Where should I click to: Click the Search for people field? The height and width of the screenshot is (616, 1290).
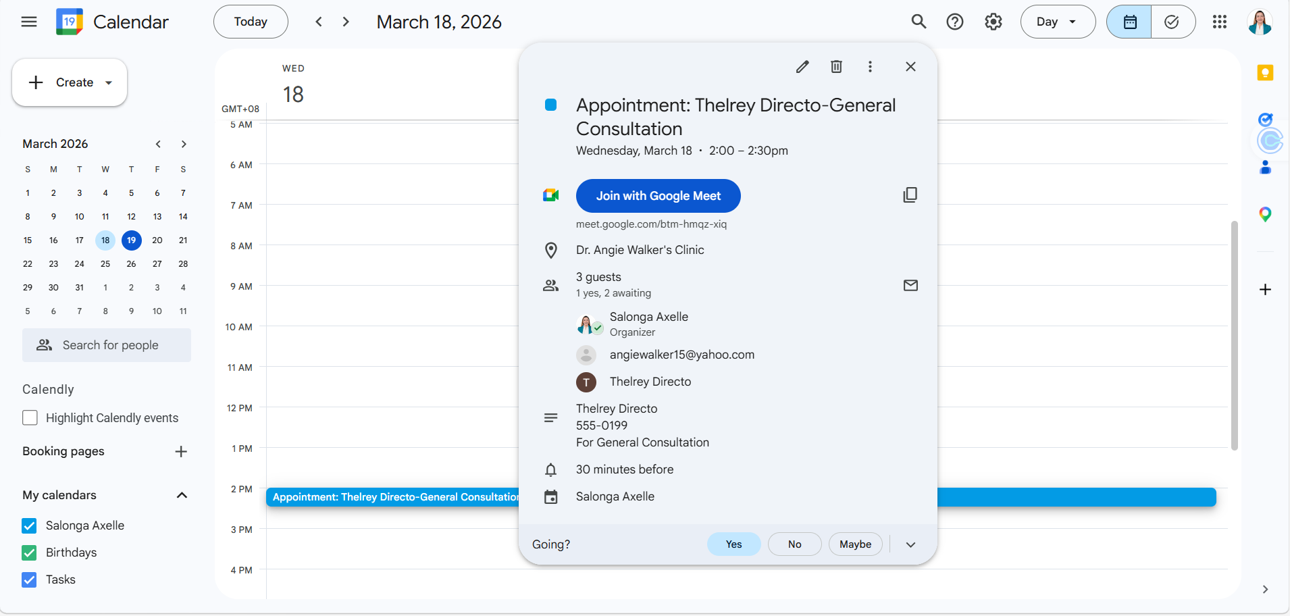click(x=107, y=345)
